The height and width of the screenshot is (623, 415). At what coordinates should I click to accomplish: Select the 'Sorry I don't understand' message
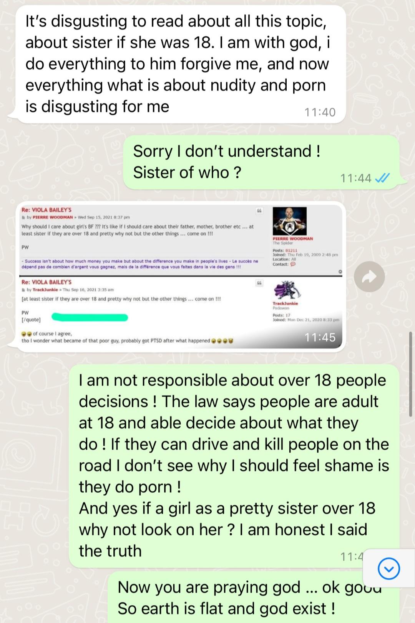click(x=261, y=162)
